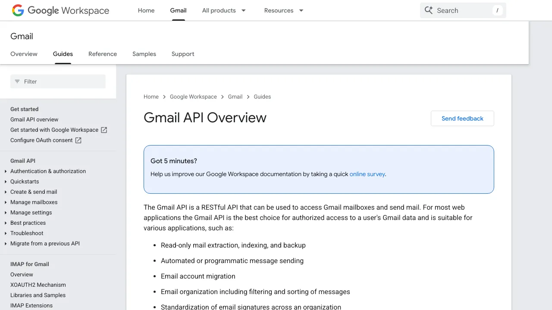Open Get started with Google Workspace link

54,130
